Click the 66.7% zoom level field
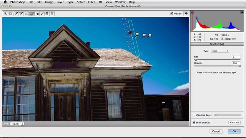This screenshot has height=138, width=246. point(16,124)
